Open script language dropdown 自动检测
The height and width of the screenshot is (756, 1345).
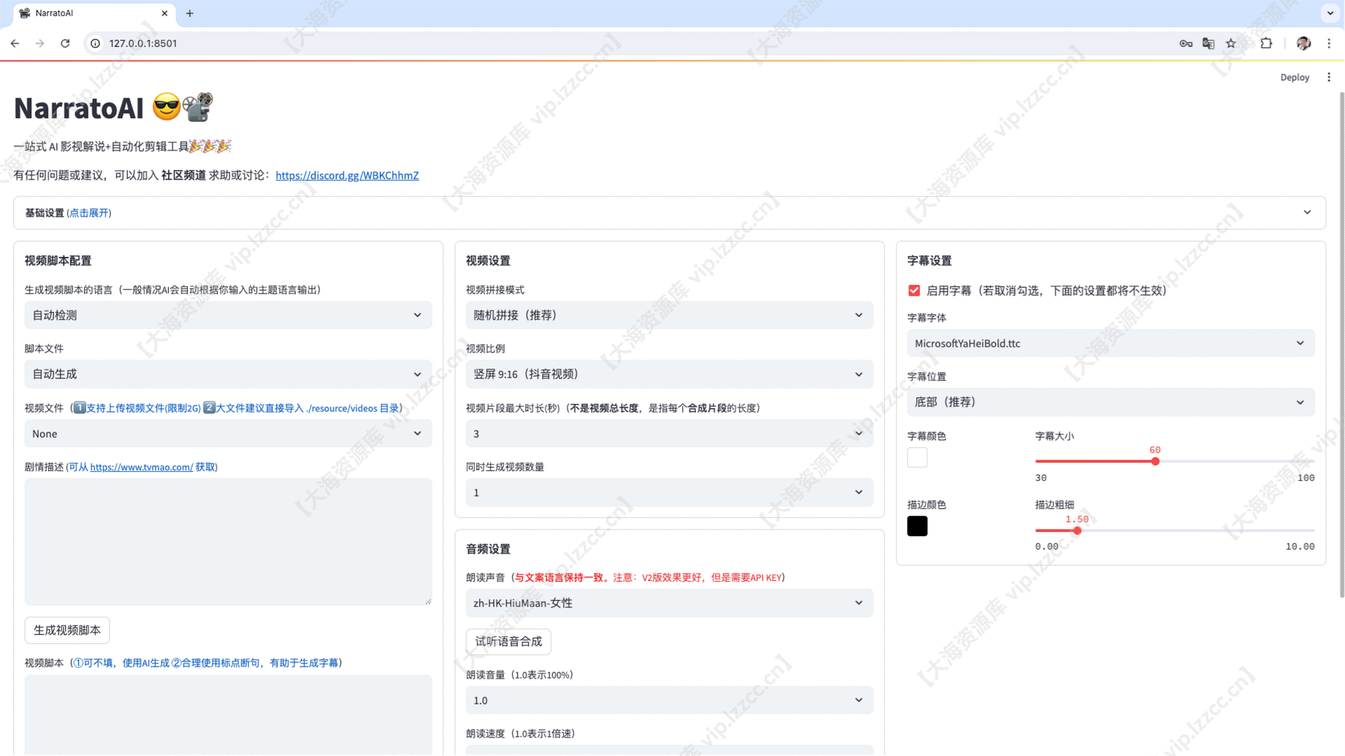coord(228,316)
